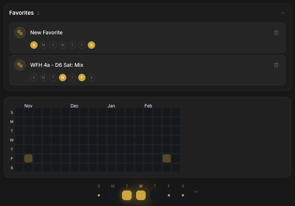Delete the WFH 4a favorite

(x=276, y=65)
